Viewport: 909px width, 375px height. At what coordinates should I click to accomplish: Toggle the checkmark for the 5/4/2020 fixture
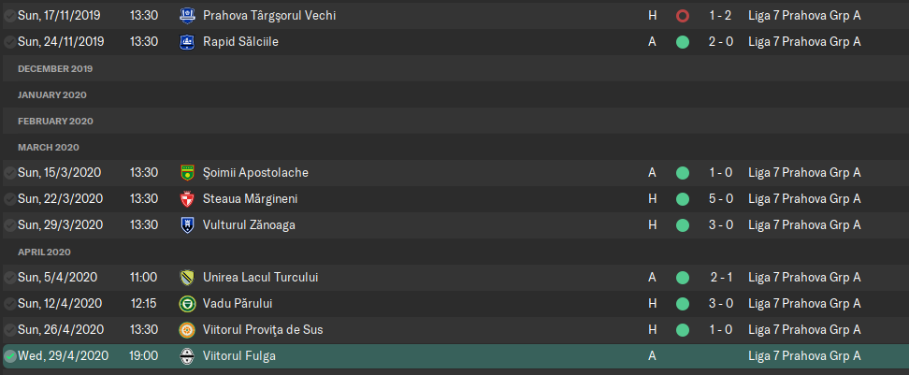(x=10, y=278)
